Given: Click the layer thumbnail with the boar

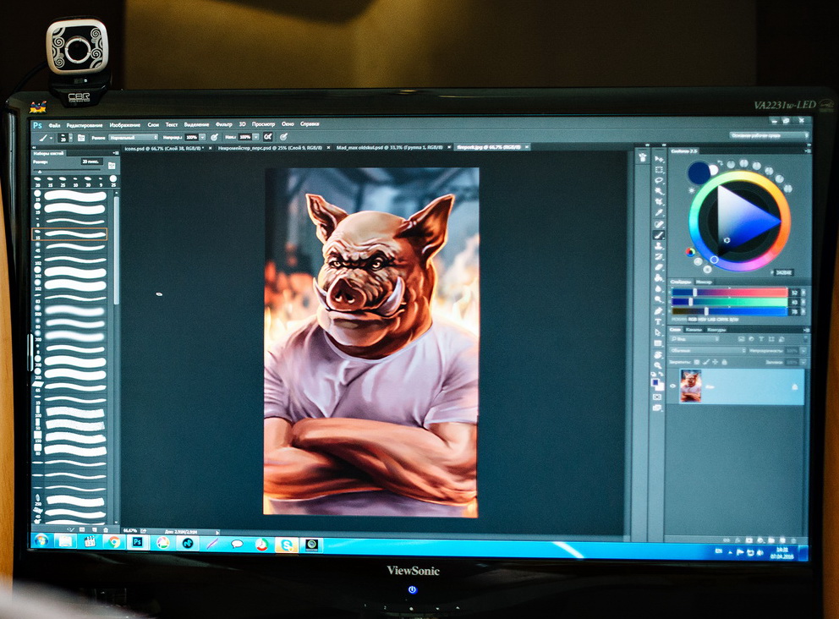Looking at the screenshot, I should [691, 386].
